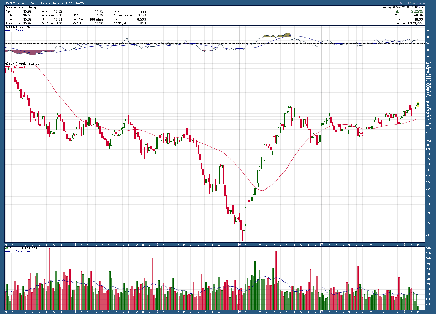Click the blue MA(10) volume legend marker

click(6, 252)
